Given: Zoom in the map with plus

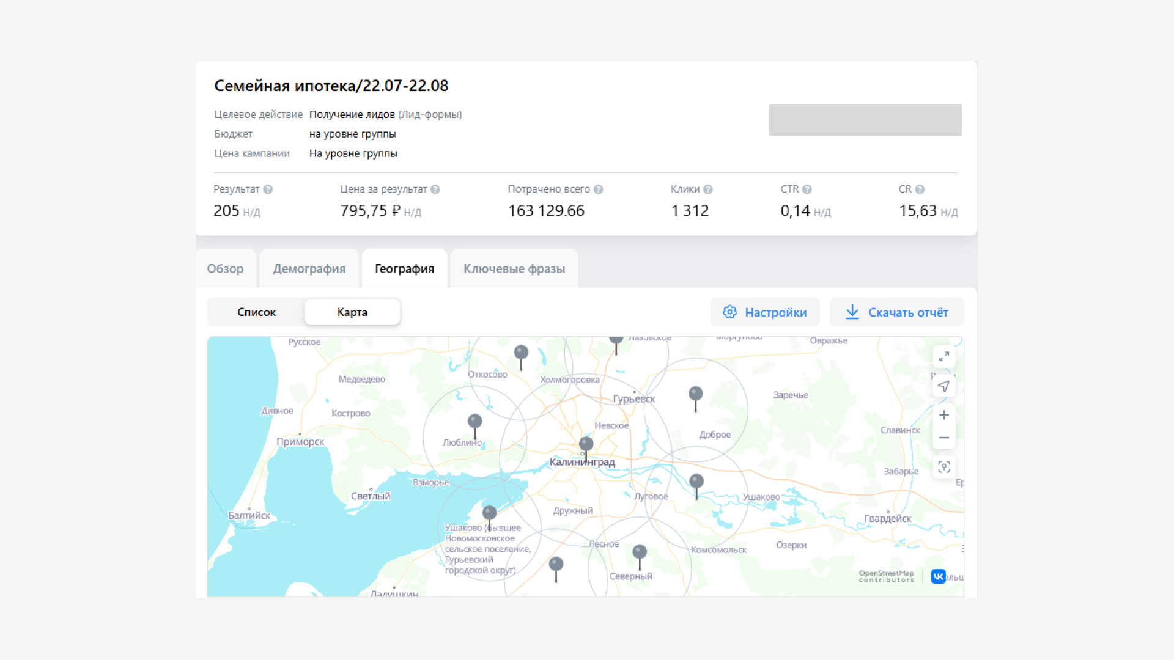Looking at the screenshot, I should [944, 415].
